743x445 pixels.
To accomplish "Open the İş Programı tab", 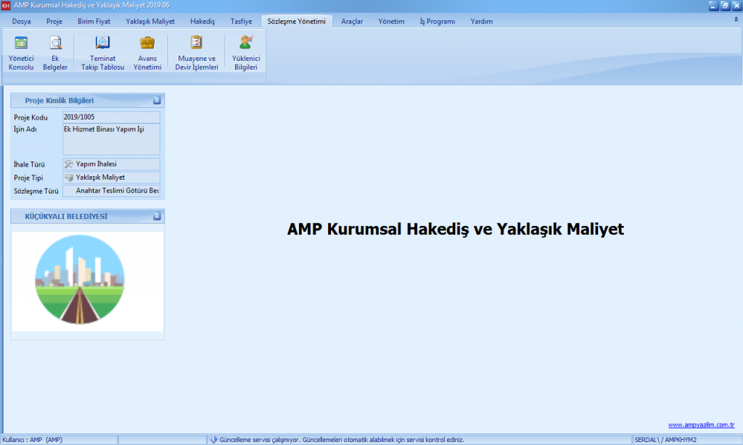I will point(438,22).
